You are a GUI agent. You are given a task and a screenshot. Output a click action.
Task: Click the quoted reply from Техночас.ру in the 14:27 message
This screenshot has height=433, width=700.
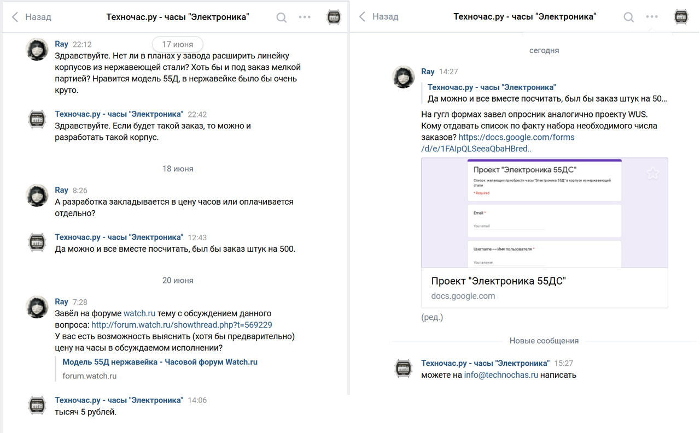point(547,93)
